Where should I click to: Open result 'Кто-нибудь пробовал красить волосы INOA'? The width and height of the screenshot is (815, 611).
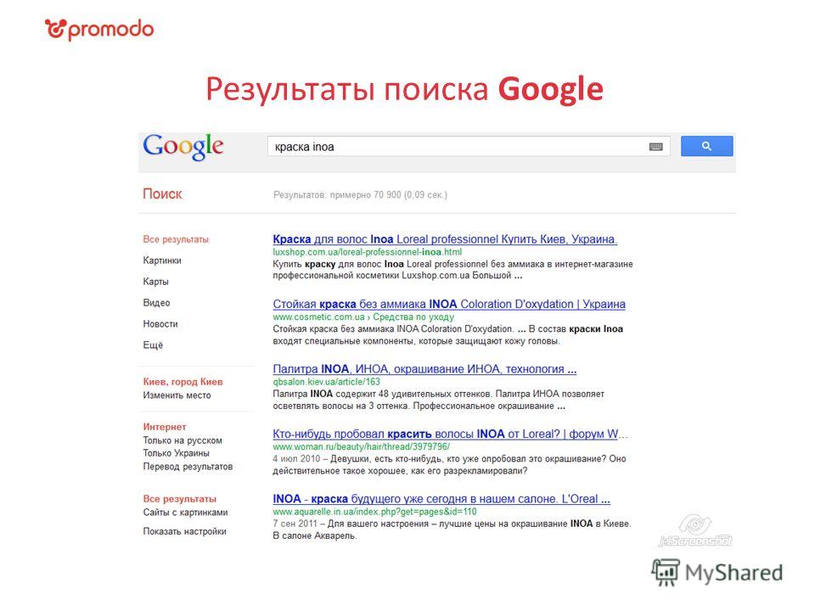coord(450,434)
